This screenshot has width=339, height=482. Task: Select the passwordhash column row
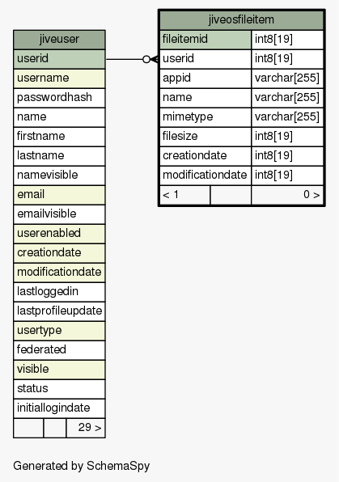click(59, 98)
